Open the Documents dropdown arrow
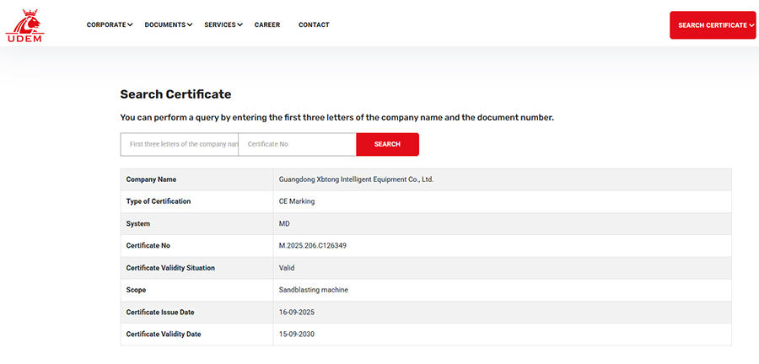Image resolution: width=759 pixels, height=364 pixels. (190, 25)
